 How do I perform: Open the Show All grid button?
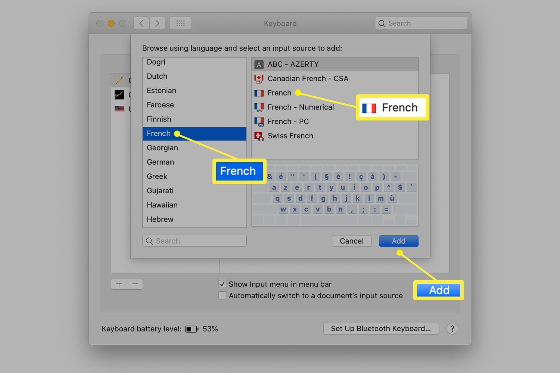coord(181,23)
